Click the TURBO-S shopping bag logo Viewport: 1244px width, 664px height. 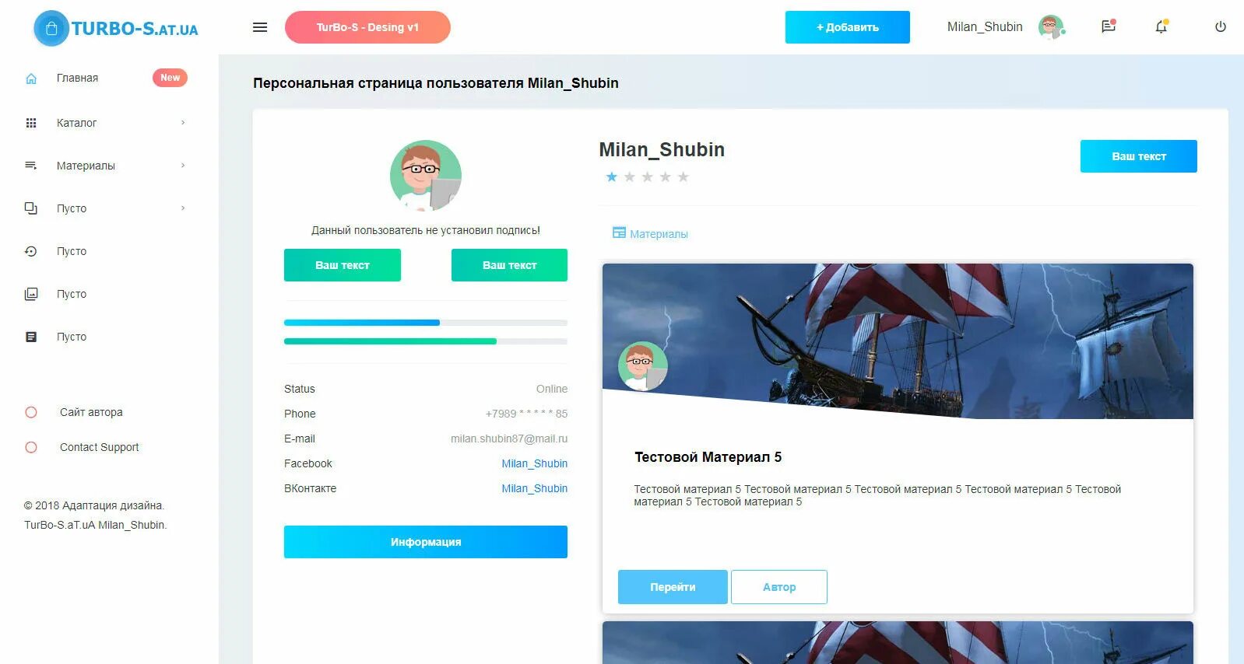point(51,29)
